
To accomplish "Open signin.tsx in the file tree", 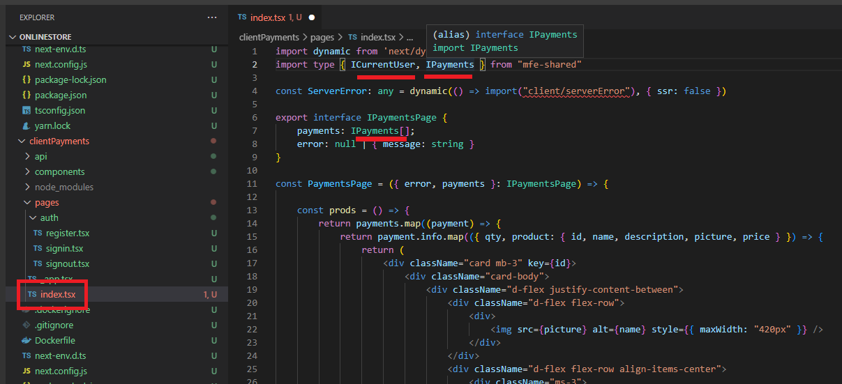I will coord(64,249).
